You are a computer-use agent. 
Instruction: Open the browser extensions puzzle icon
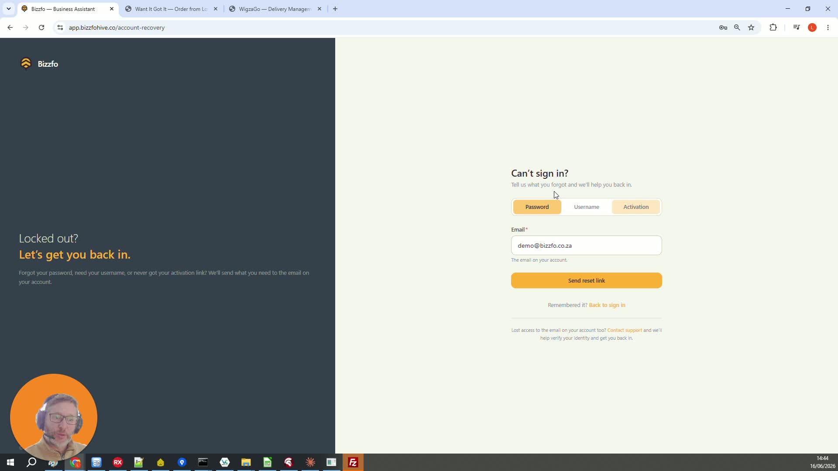tap(773, 27)
